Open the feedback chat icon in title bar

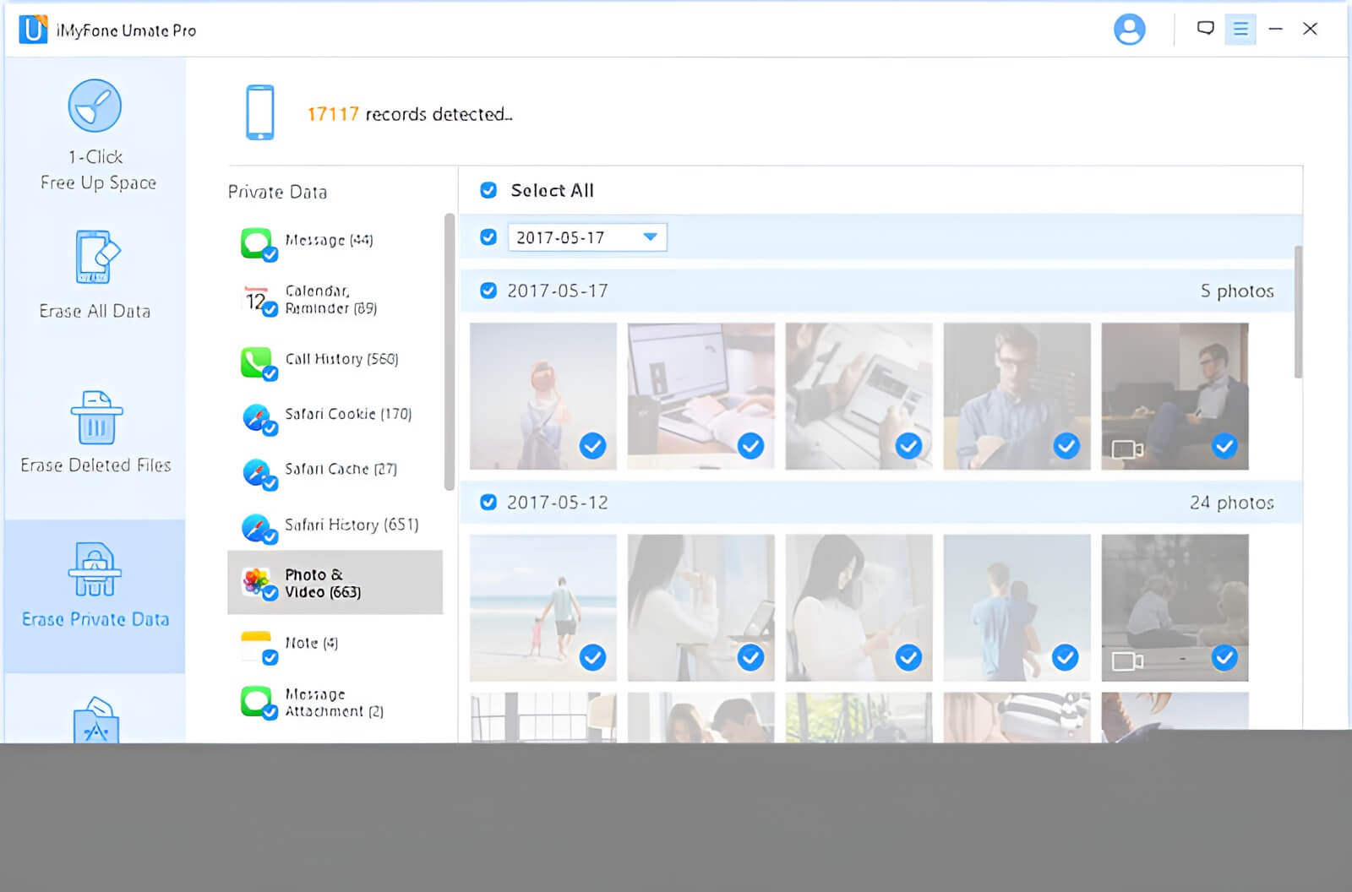point(1206,29)
